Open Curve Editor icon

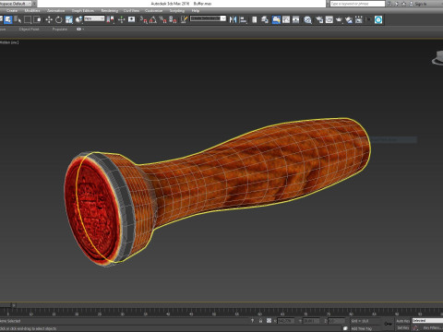286,19
